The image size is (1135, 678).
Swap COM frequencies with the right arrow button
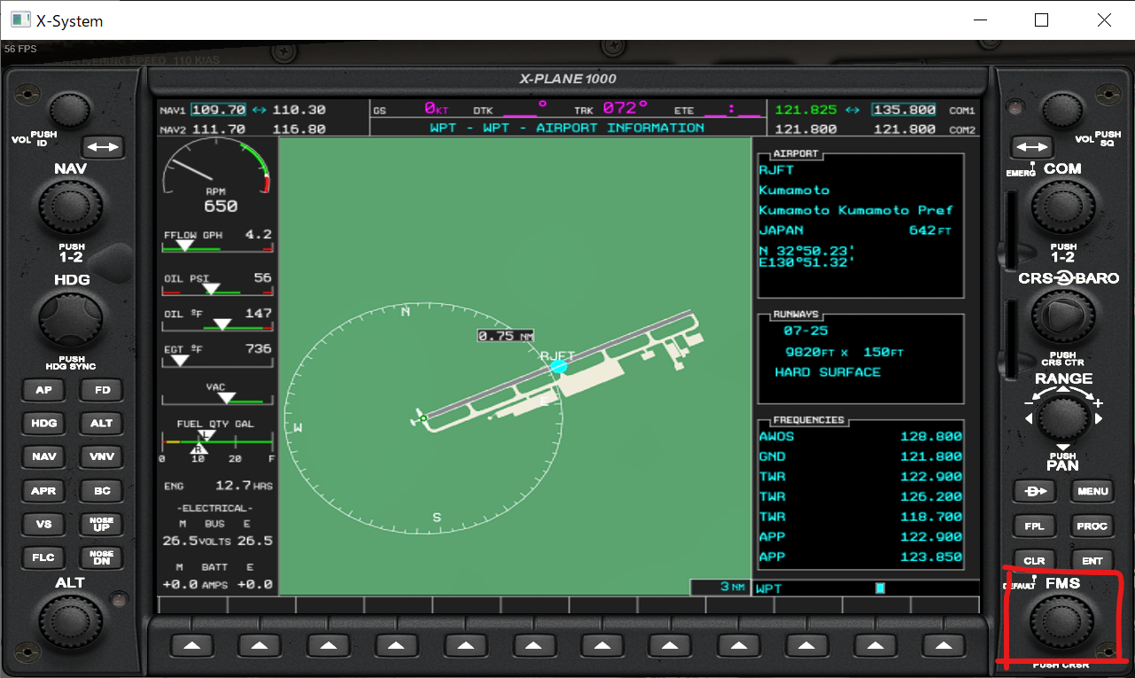click(1032, 146)
